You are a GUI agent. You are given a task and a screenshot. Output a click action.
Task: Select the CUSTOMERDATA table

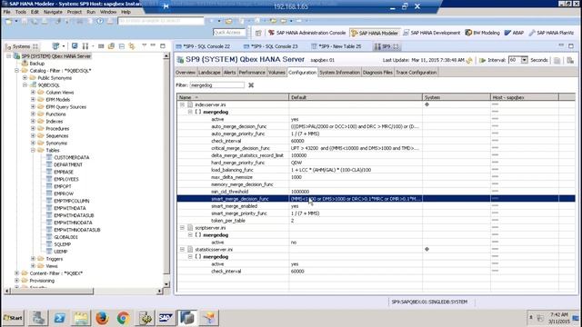point(71,157)
